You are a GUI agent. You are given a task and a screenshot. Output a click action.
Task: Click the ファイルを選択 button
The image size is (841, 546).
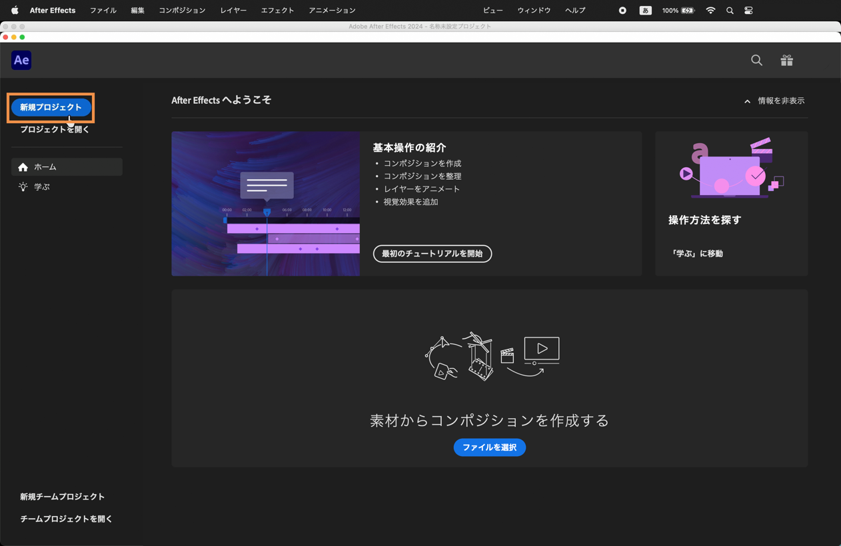(x=490, y=447)
